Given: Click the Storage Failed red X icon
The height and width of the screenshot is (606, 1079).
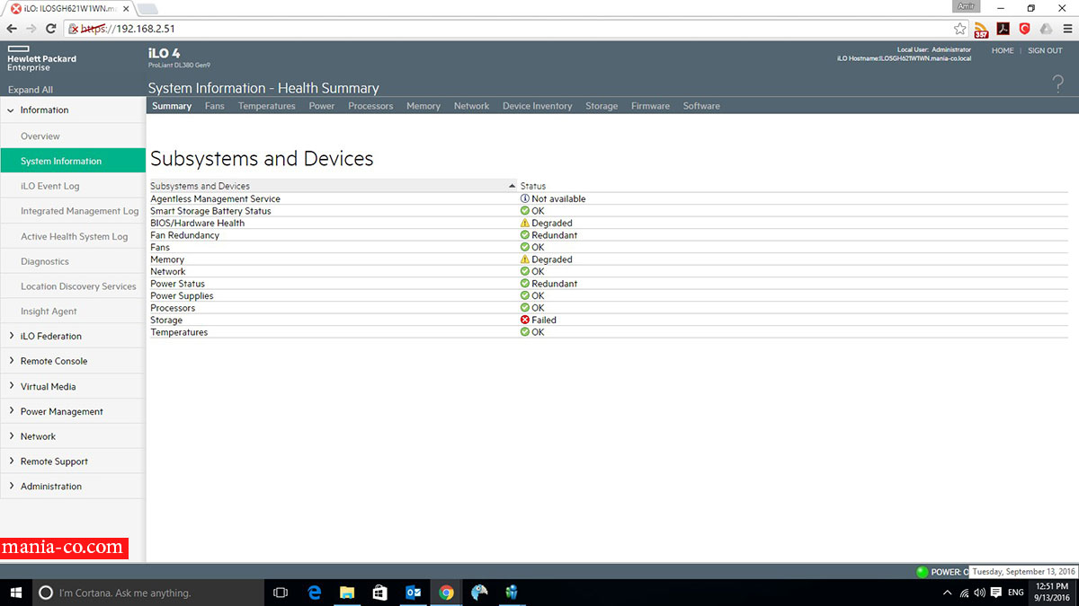Looking at the screenshot, I should coord(525,320).
